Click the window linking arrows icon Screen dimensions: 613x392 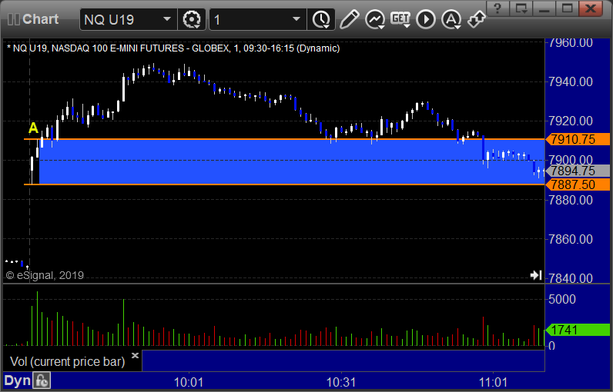[x=477, y=18]
